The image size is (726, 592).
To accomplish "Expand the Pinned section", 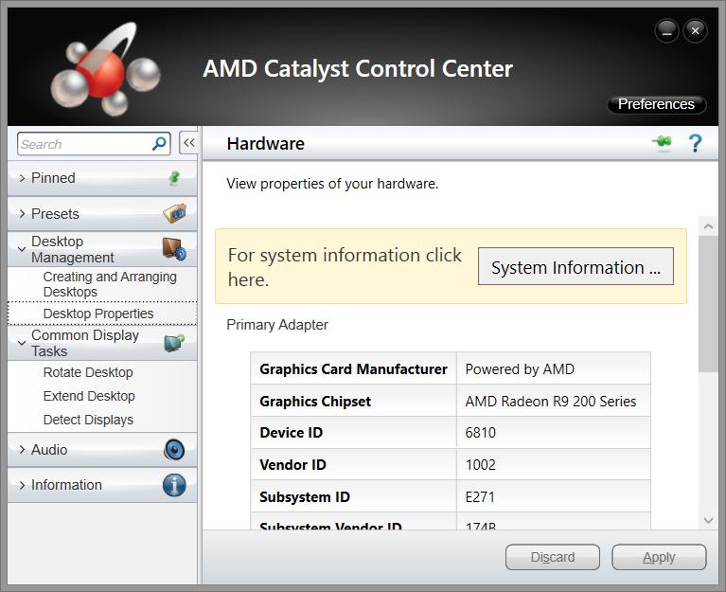I will coord(22,178).
